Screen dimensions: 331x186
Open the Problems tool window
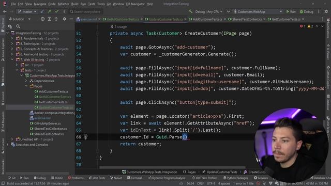coord(76,178)
